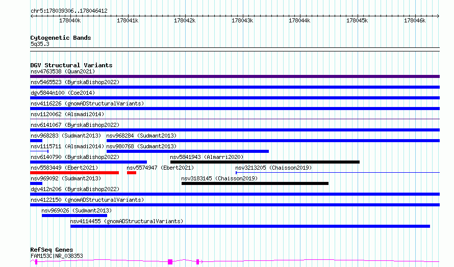Screen dimensions: 454x267
Task: Select nsv1115711 (Alsmadi2014) label
Action: 67,146
